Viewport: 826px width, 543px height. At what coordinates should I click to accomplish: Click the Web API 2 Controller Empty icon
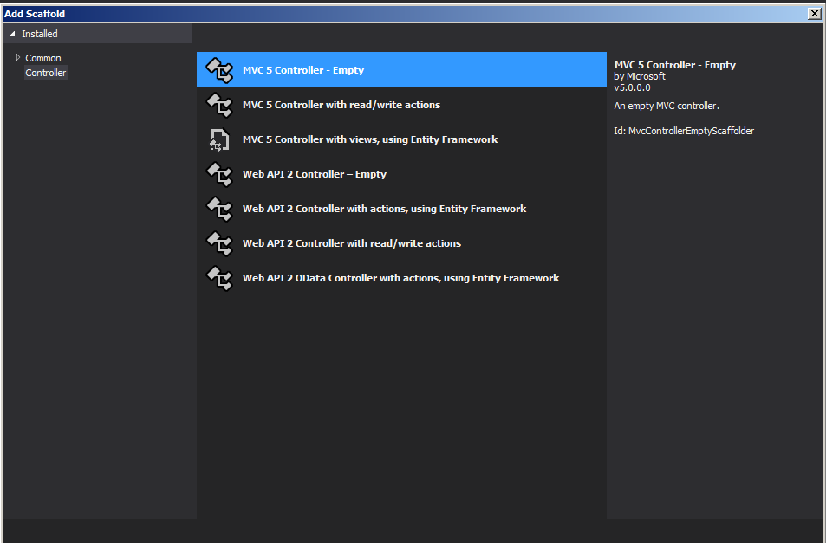219,174
